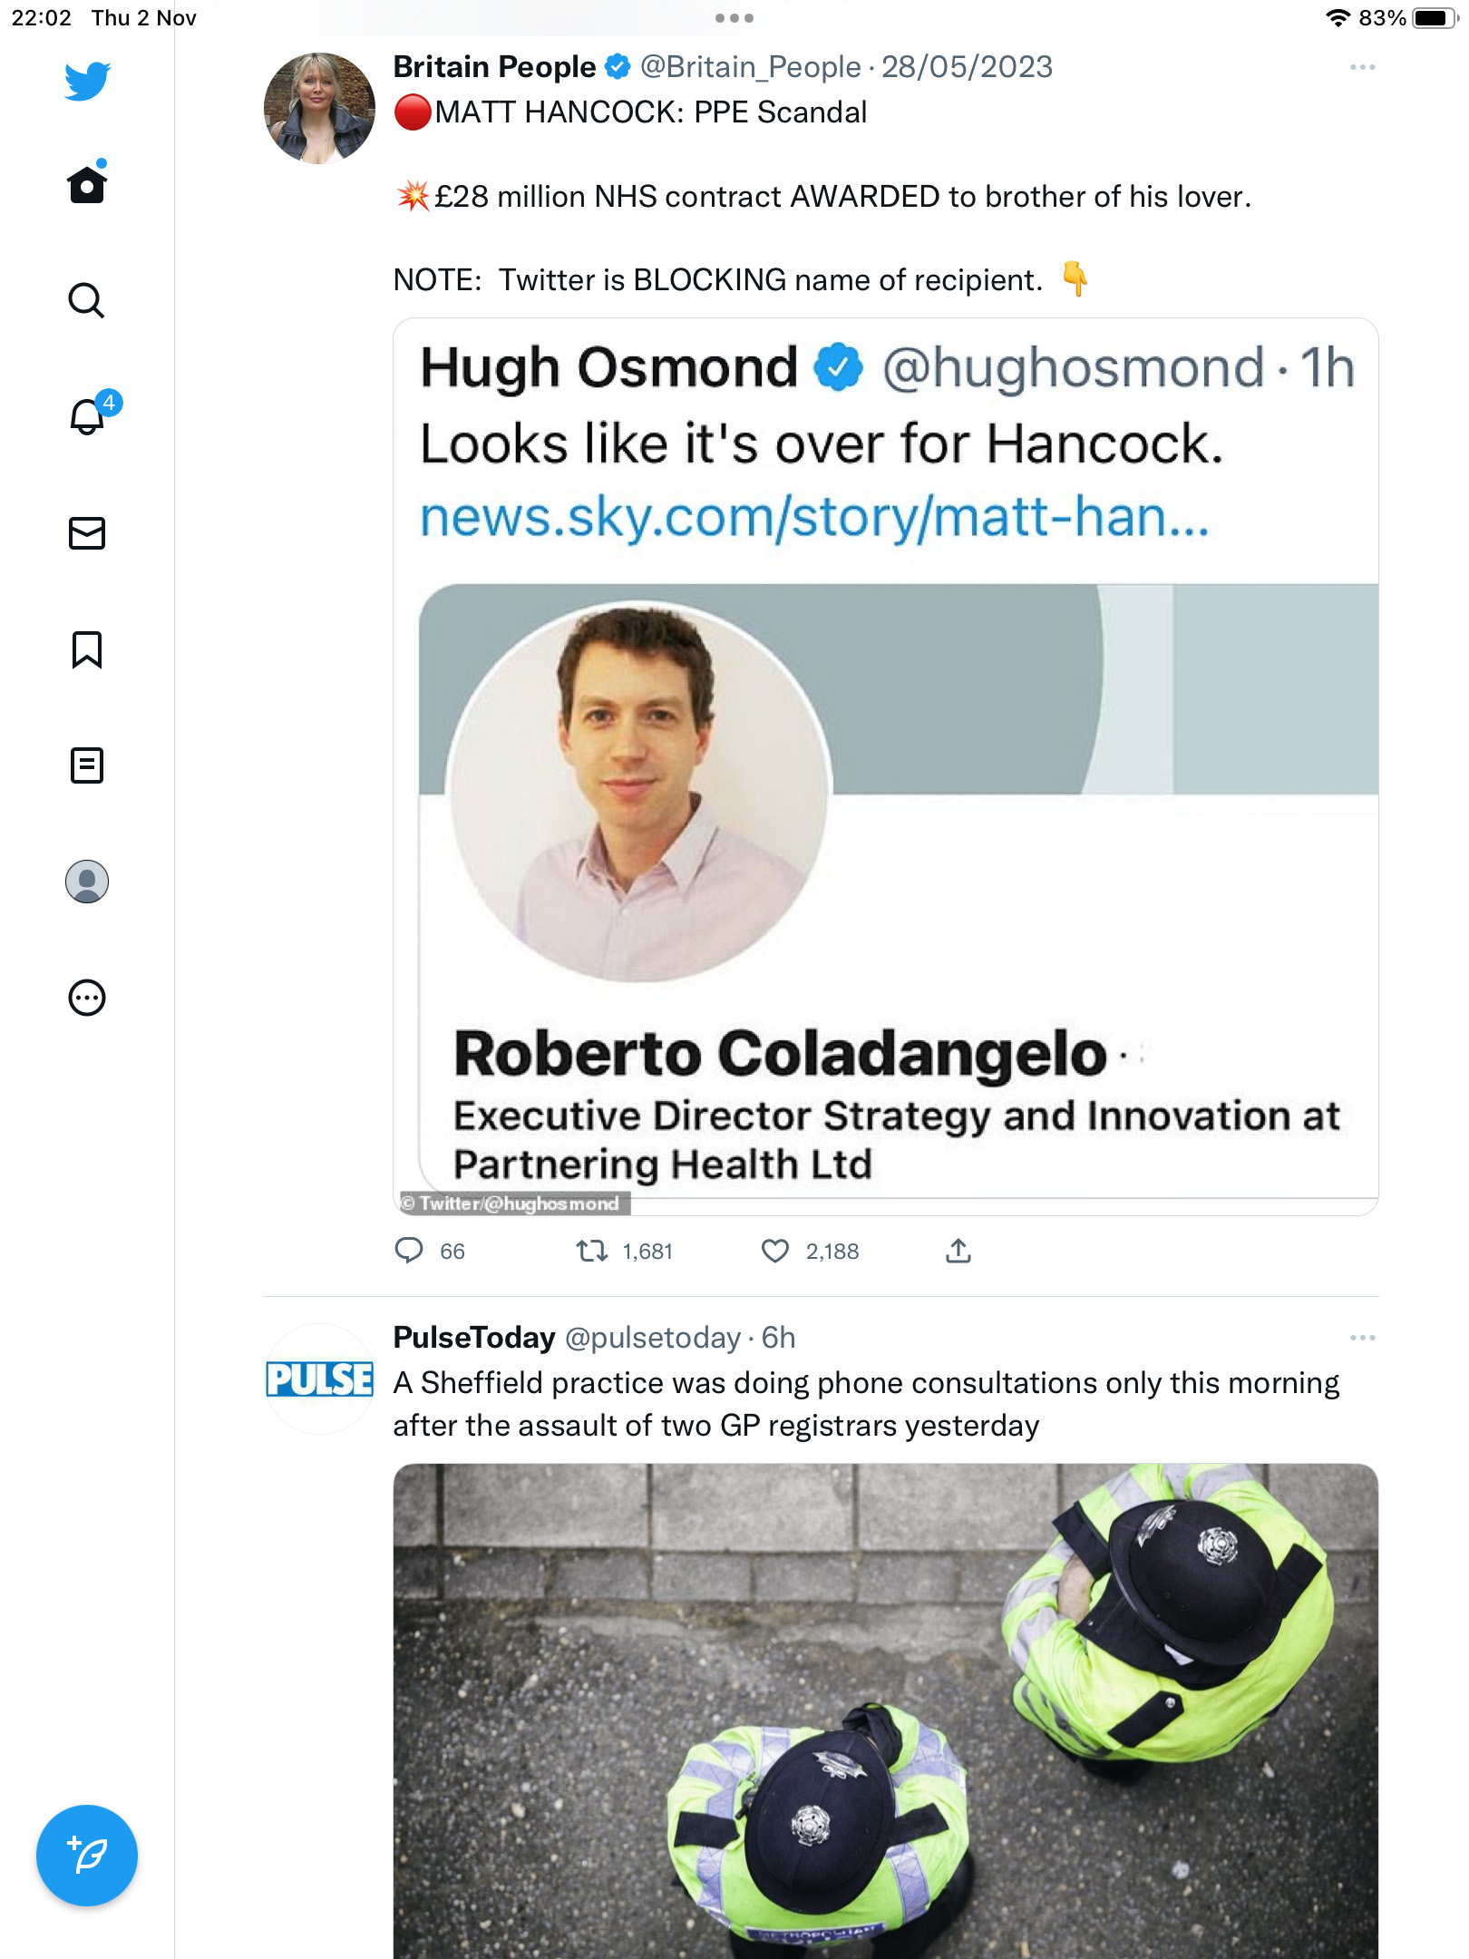Select text 'A Sheffield practice was doing phone consultations'

[x=746, y=1383]
